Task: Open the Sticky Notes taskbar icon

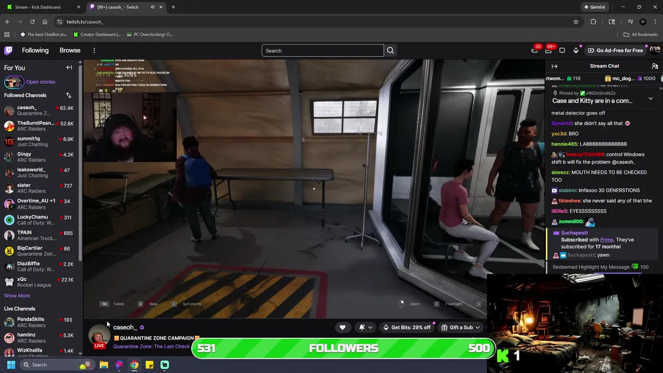Action: click(149, 365)
